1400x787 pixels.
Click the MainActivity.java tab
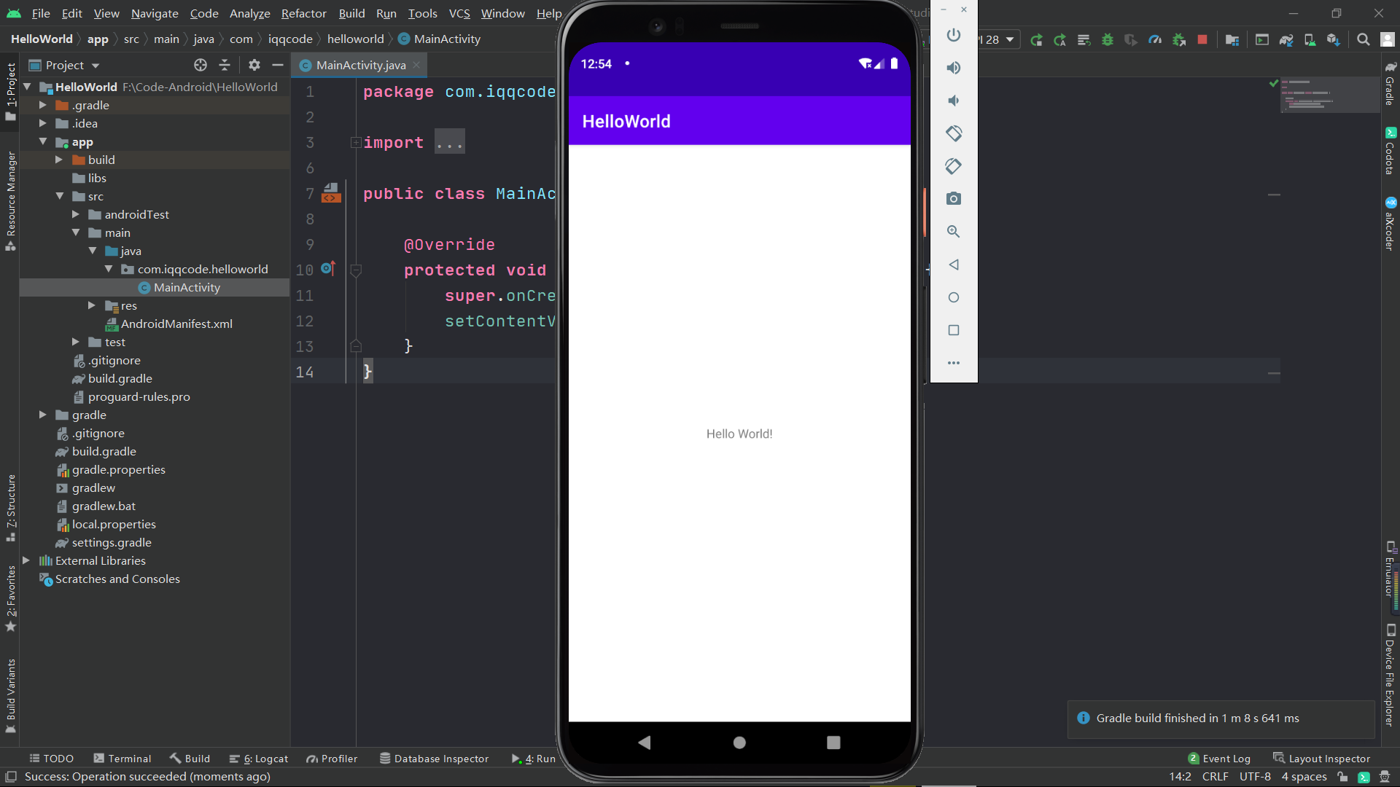tap(361, 66)
